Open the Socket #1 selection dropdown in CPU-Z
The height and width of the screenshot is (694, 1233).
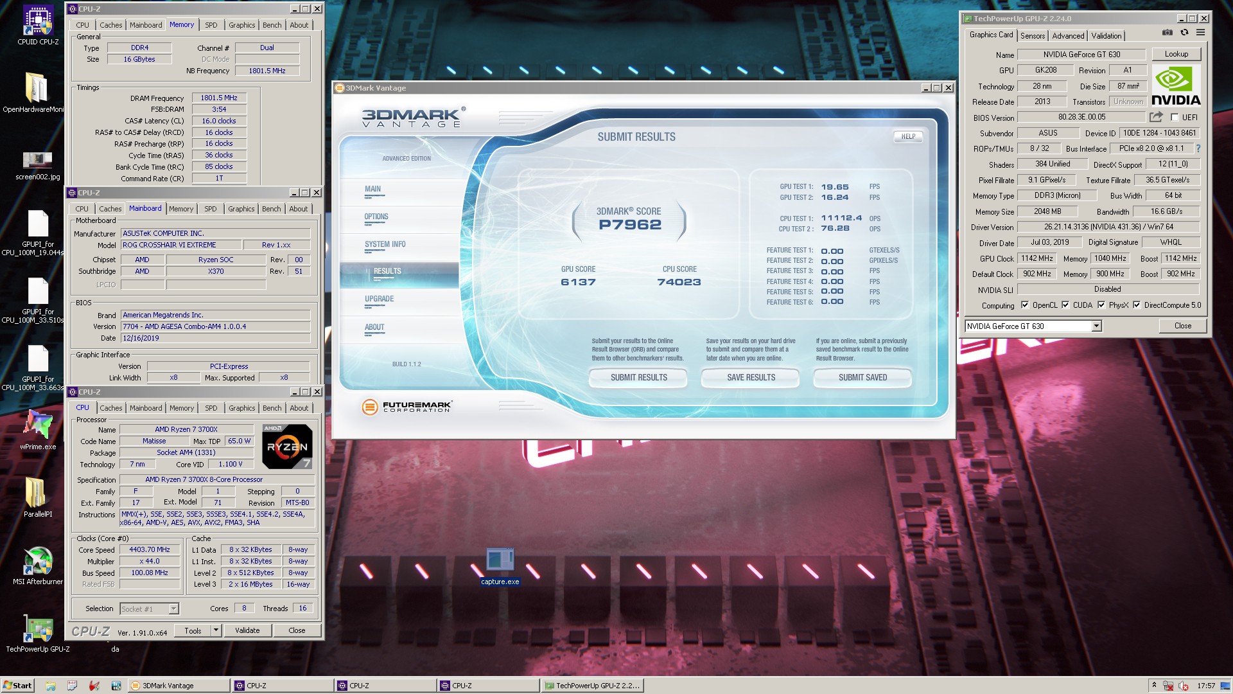[x=149, y=609]
